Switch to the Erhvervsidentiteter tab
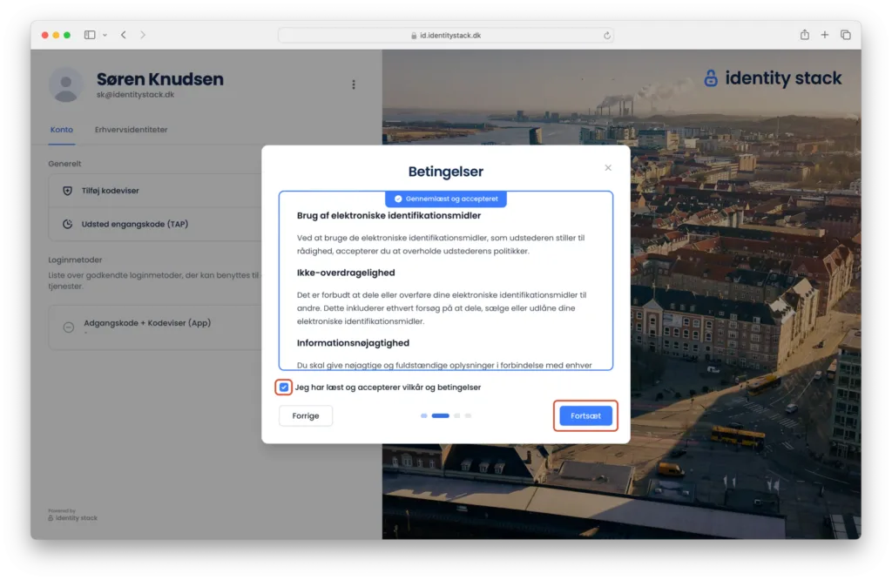 (131, 130)
